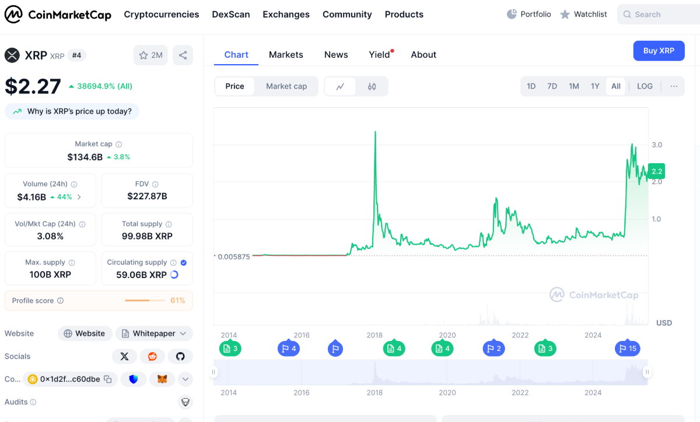
Task: Open 2021 flag marker with 2
Action: click(x=494, y=349)
